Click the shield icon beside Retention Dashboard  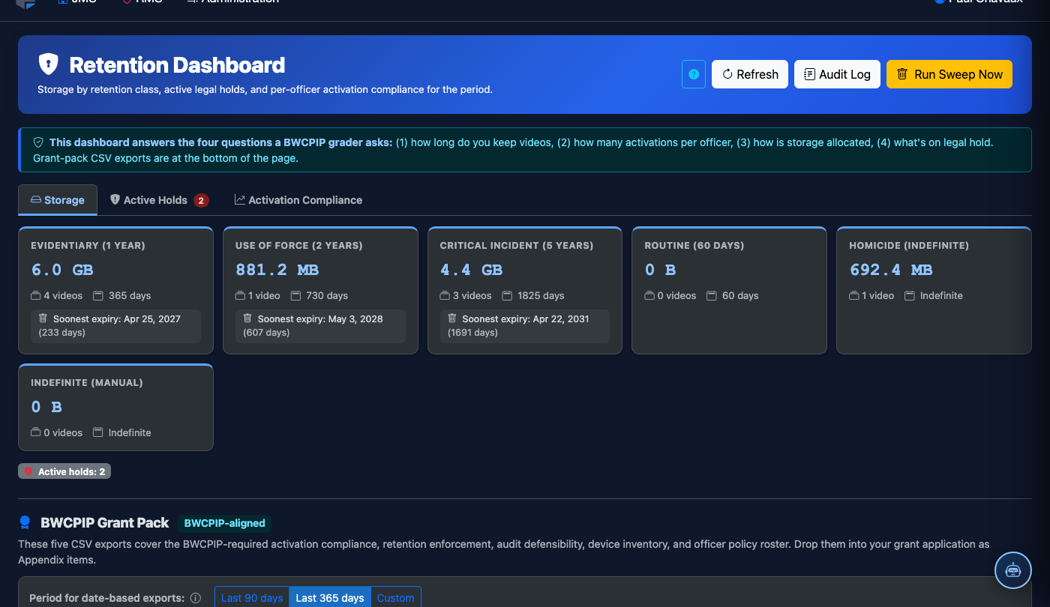(x=48, y=64)
